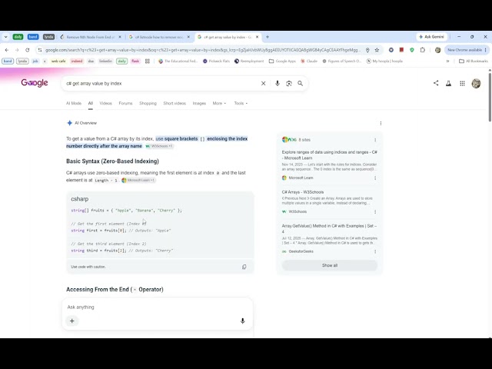Open 'C# Arrays - W3Schools' result
Viewport: 492px width, 369px height.
303,192
